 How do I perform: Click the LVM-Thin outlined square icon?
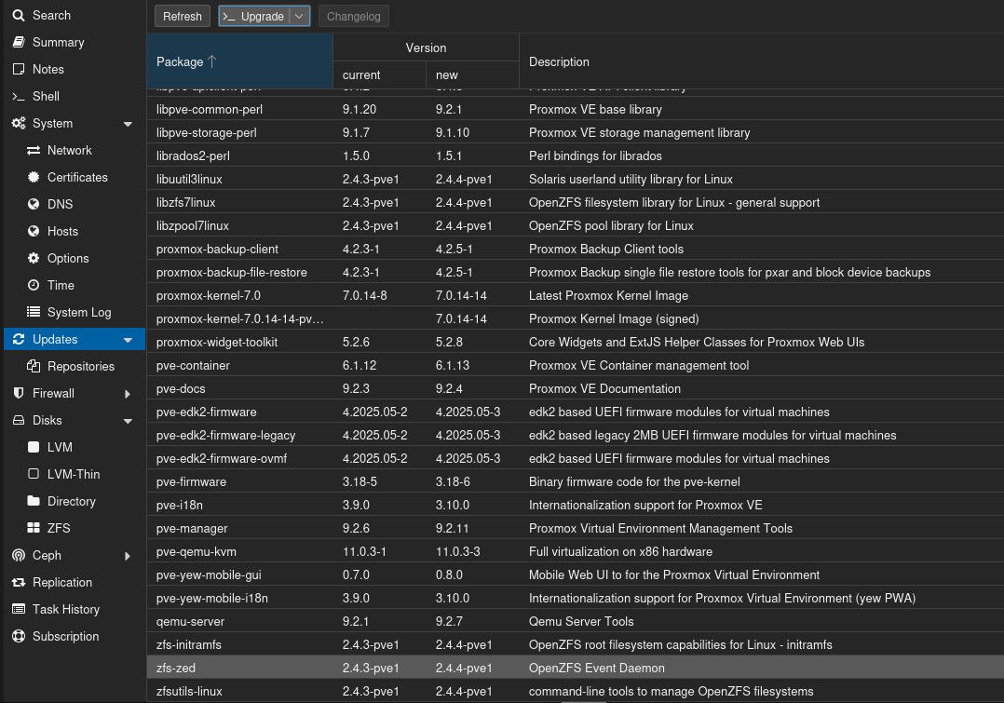34,474
